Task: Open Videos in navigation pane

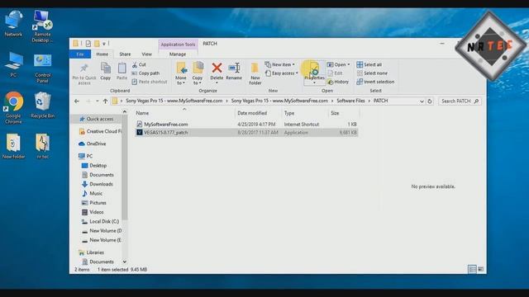Action: (93, 212)
